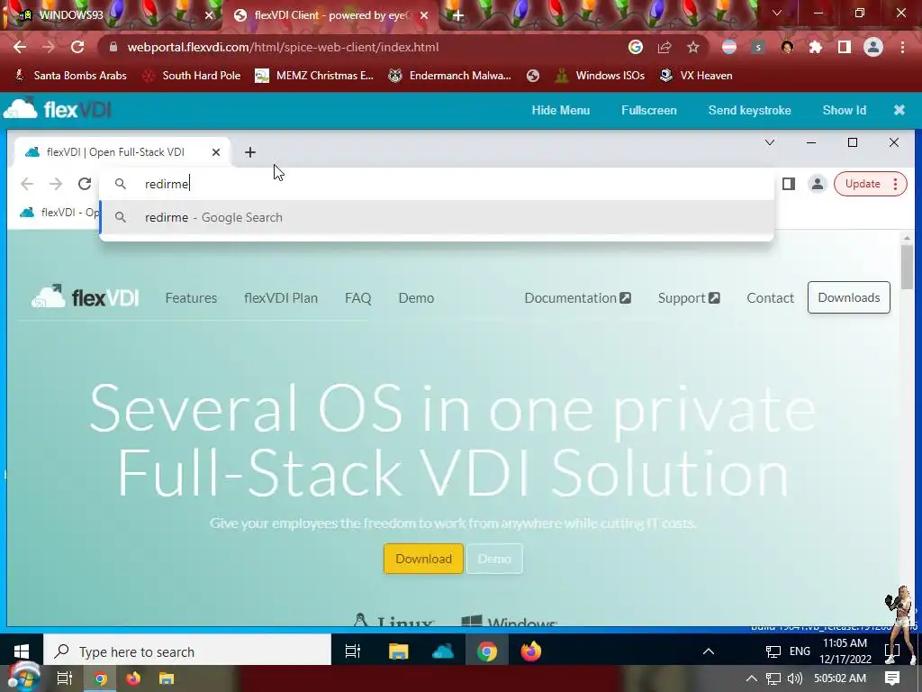Viewport: 922px width, 692px height.
Task: Click inner address bar with redirme text
Action: (437, 184)
